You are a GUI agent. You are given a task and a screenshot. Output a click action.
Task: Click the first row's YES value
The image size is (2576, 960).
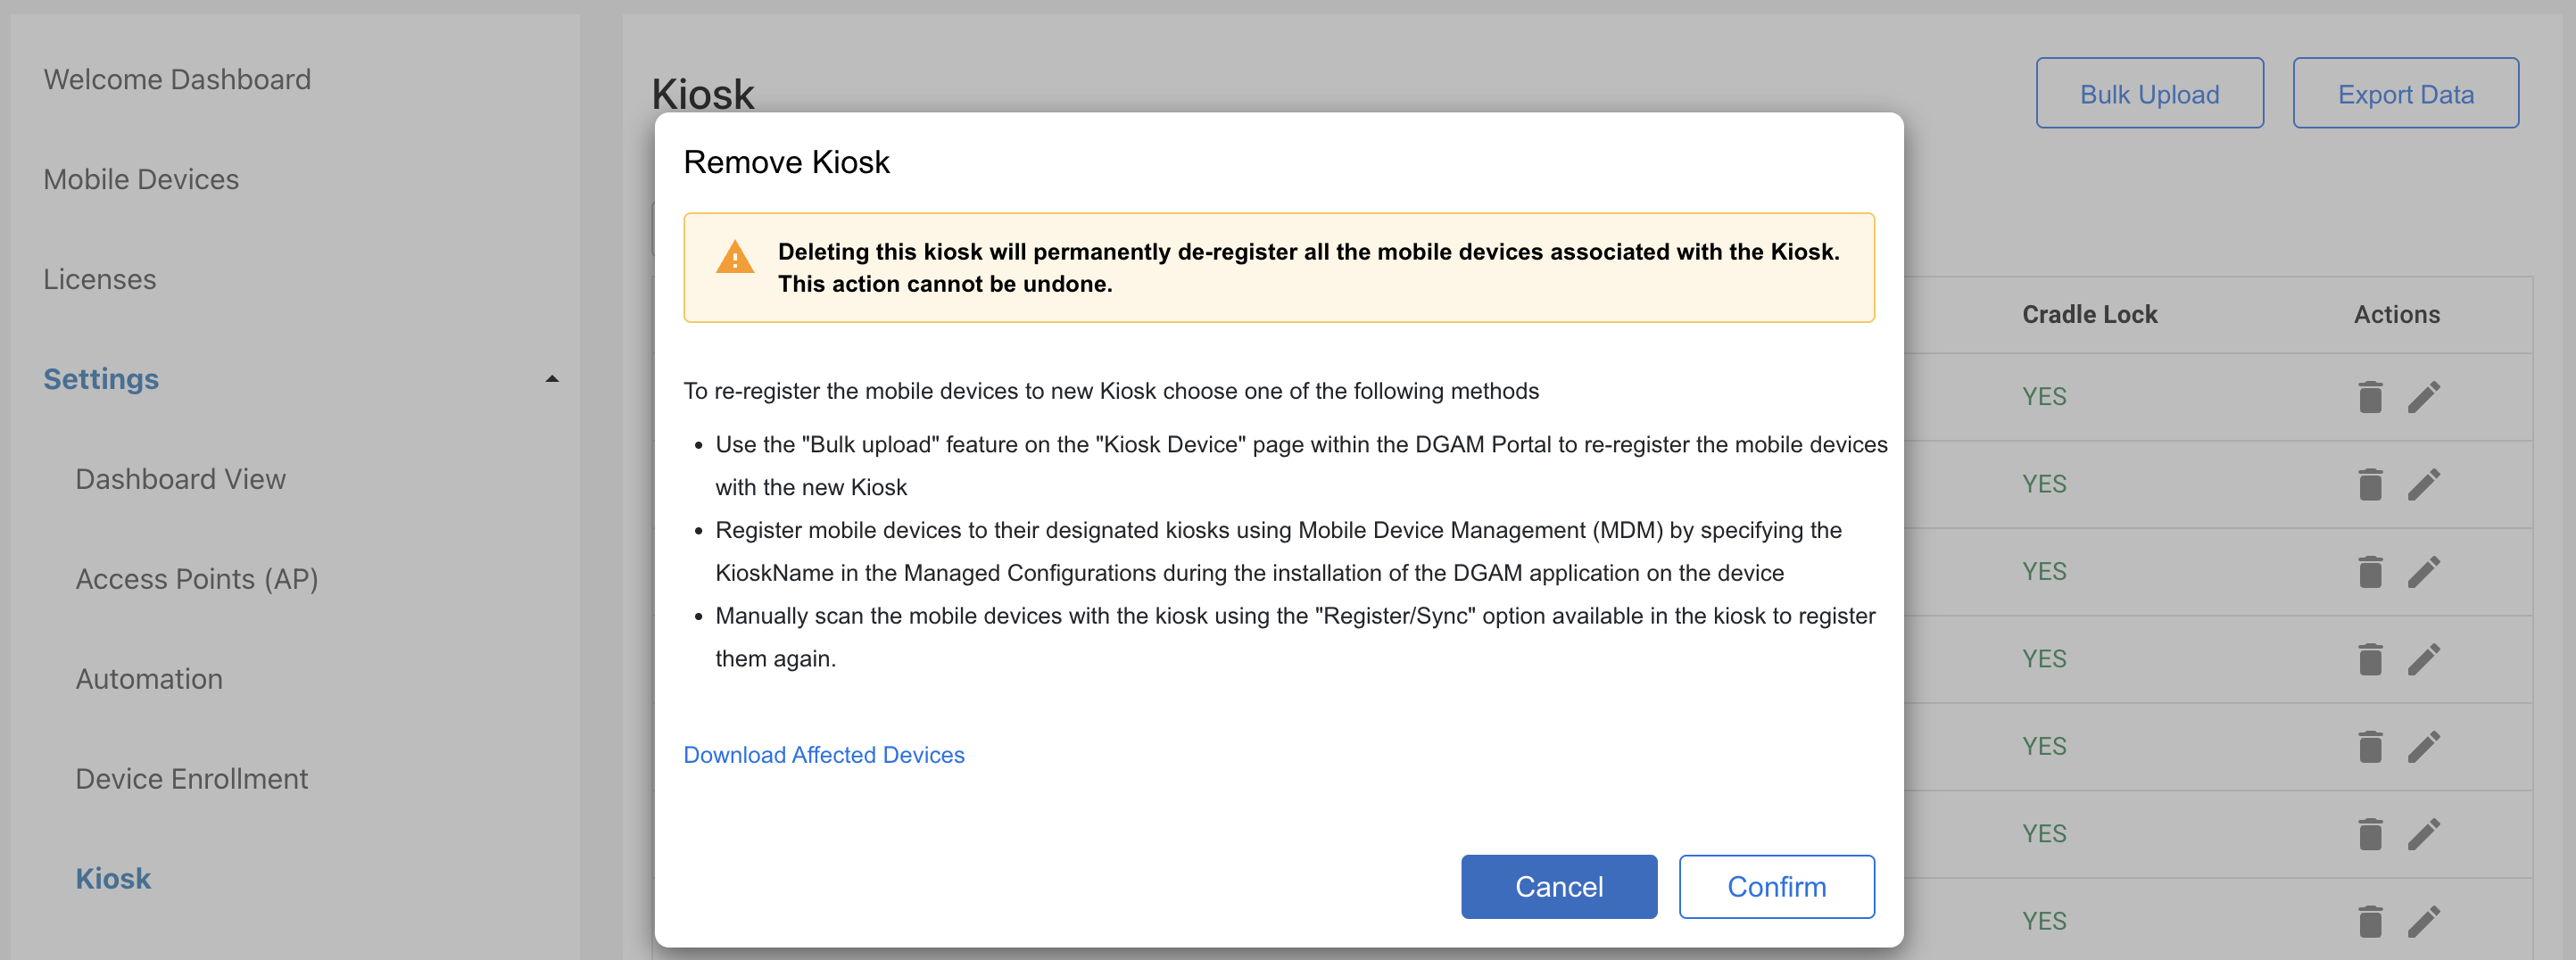2043,397
